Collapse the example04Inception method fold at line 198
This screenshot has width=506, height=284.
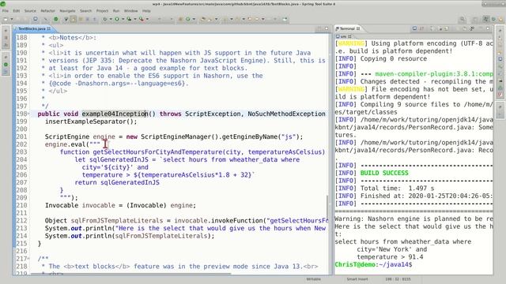click(x=28, y=114)
